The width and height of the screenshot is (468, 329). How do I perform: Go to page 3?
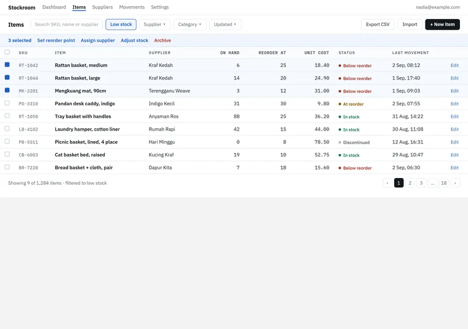[x=421, y=183]
